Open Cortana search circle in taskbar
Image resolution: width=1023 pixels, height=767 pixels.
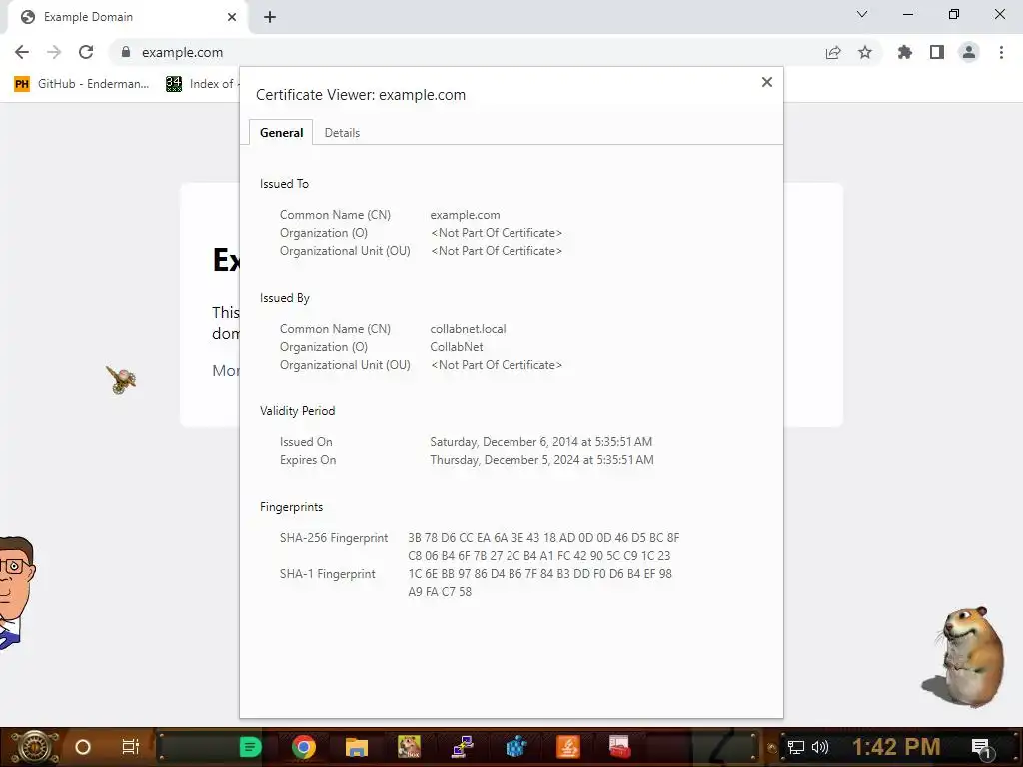(83, 747)
